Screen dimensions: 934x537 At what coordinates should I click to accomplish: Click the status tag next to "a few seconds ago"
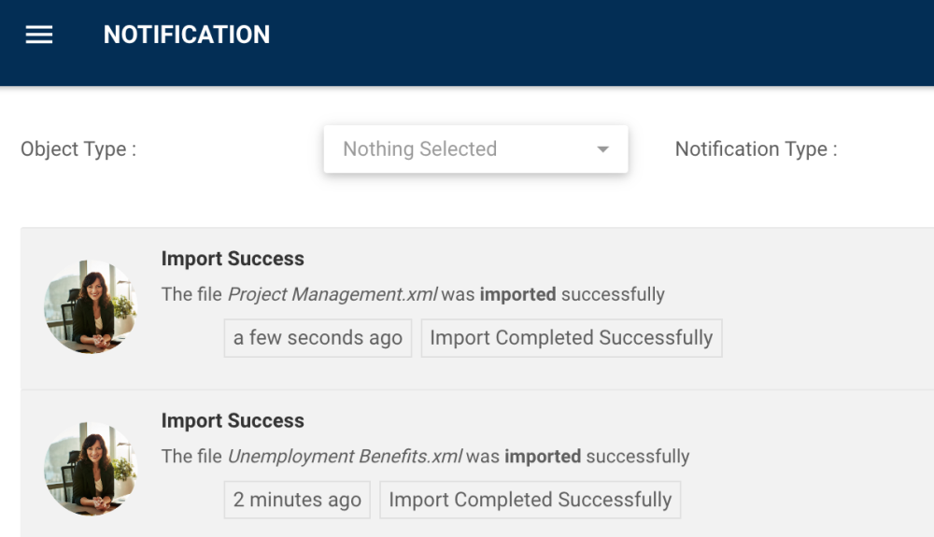coord(571,338)
